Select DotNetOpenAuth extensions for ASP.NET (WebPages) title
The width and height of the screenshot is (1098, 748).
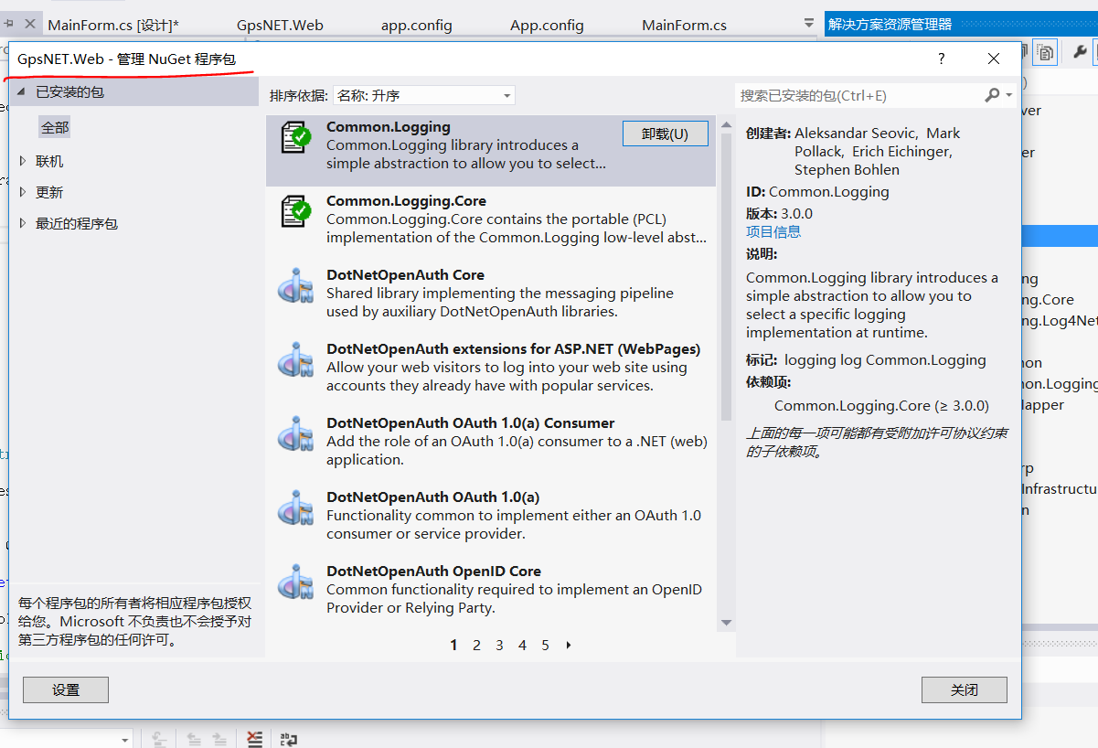[x=513, y=348]
